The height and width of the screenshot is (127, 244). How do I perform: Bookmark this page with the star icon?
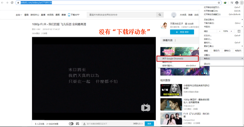point(219,3)
